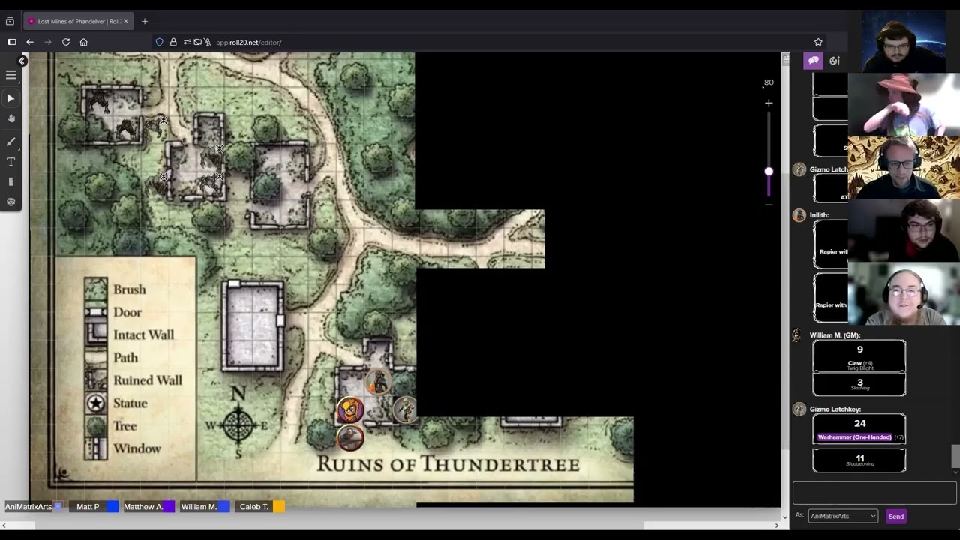Click Matthew A.'s purple color swatch
Viewport: 960px width, 540px height.
[x=169, y=507]
